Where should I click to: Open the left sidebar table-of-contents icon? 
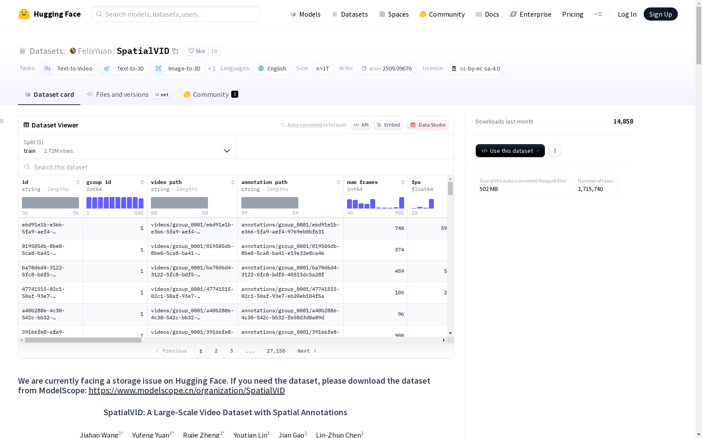(x=2, y=121)
